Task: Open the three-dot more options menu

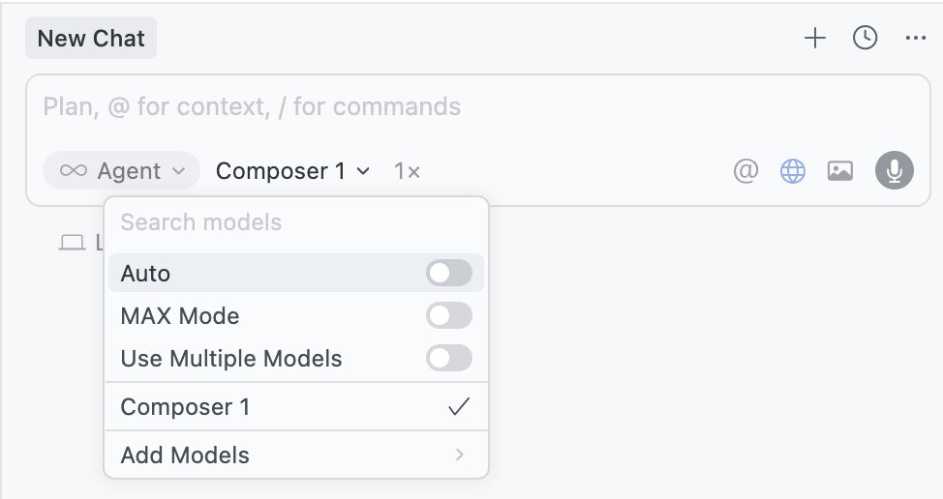Action: (915, 39)
